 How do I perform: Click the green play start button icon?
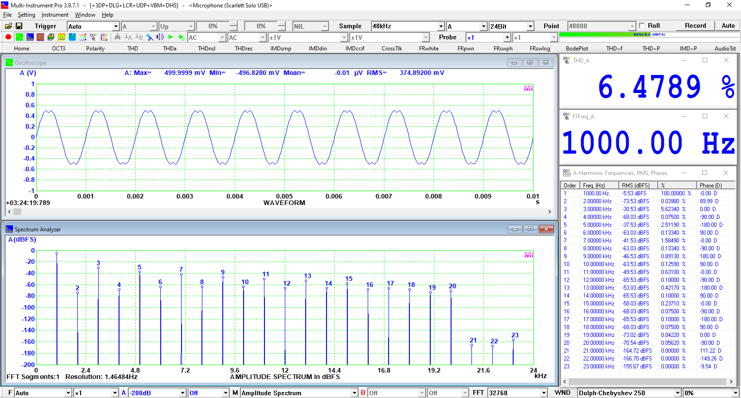pyautogui.click(x=171, y=37)
